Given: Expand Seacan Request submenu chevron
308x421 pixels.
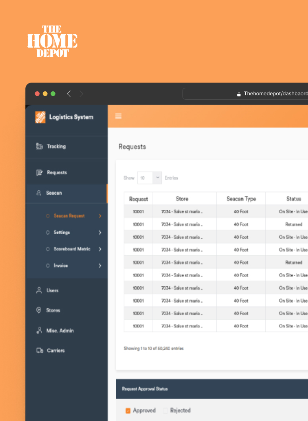Looking at the screenshot, I should coord(100,216).
